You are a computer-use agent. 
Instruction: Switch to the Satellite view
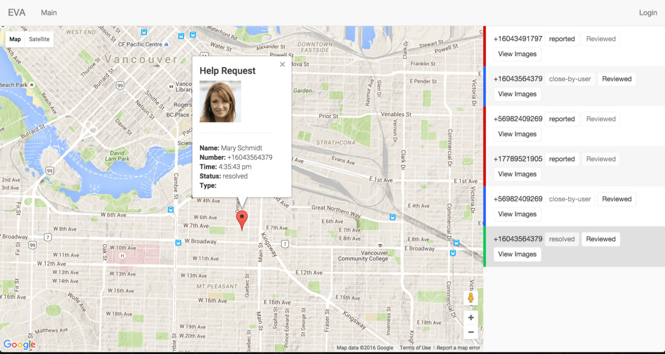coord(39,39)
